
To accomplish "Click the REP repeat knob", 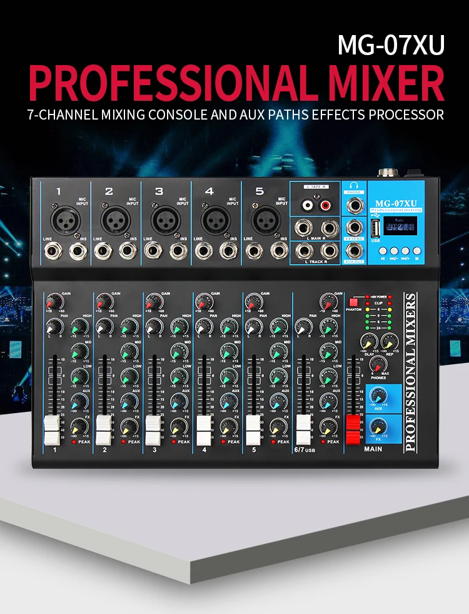I will pyautogui.click(x=388, y=342).
